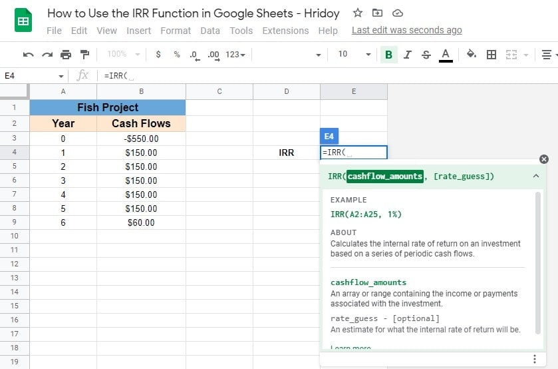The width and height of the screenshot is (558, 369).
Task: Click into the formula bar
Action: click(327, 76)
